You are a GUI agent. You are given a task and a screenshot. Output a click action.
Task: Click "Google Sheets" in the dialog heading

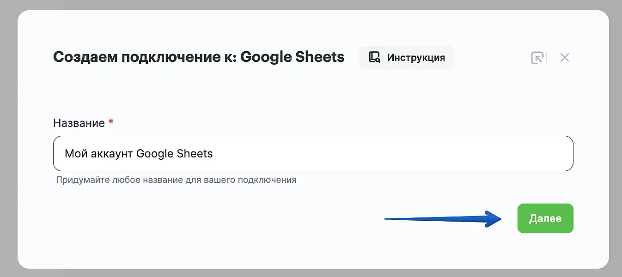[x=292, y=57]
